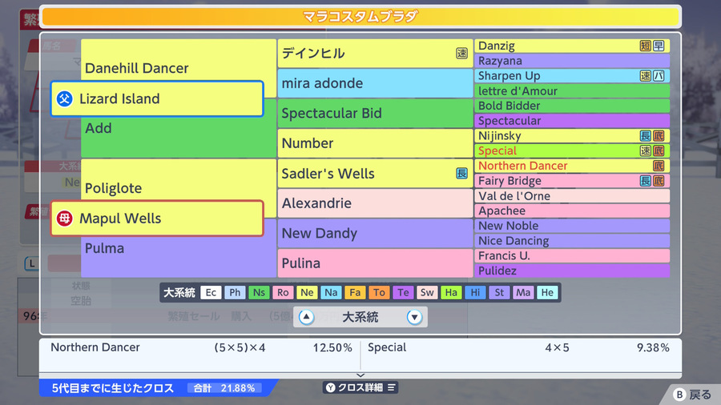Click the パ badge on Sharpen Up

(x=659, y=76)
